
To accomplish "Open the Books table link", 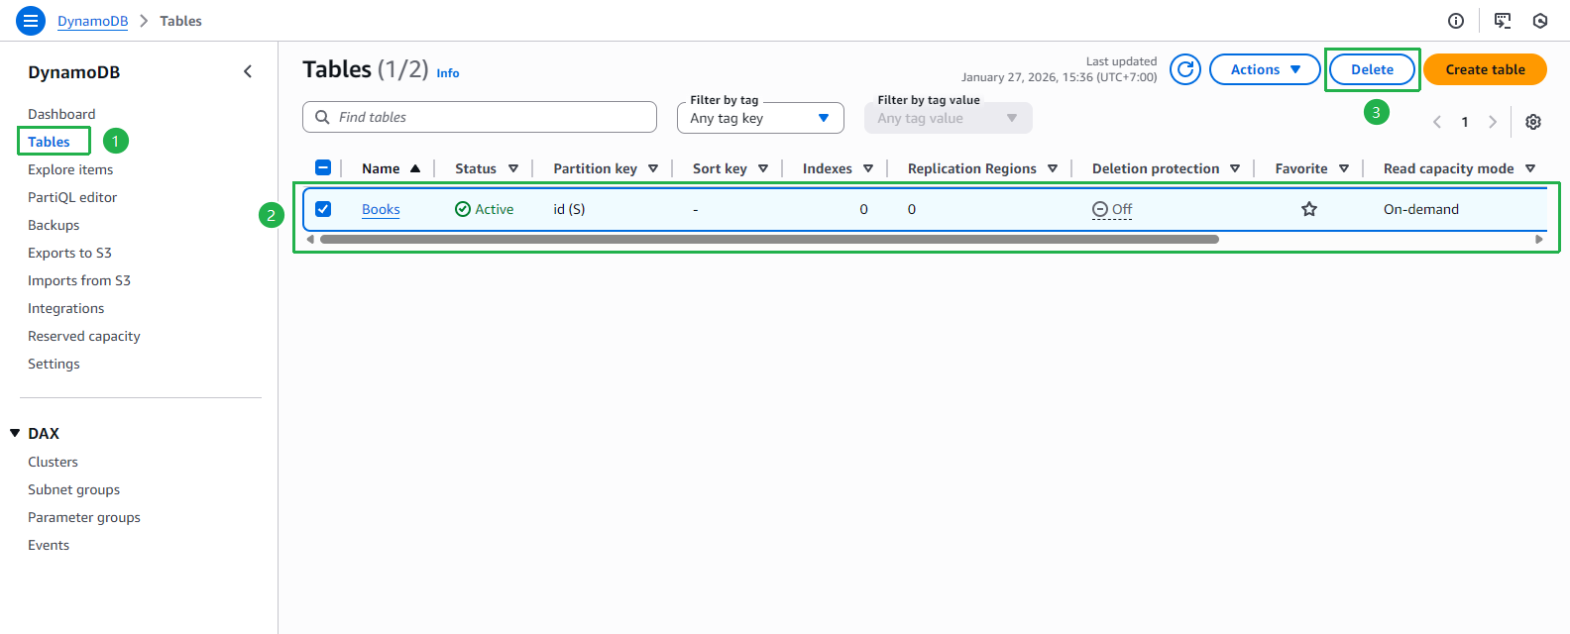I will 381,209.
